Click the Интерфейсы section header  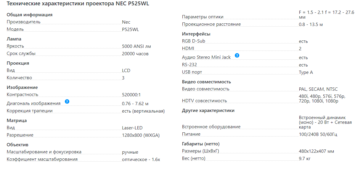point(196,34)
